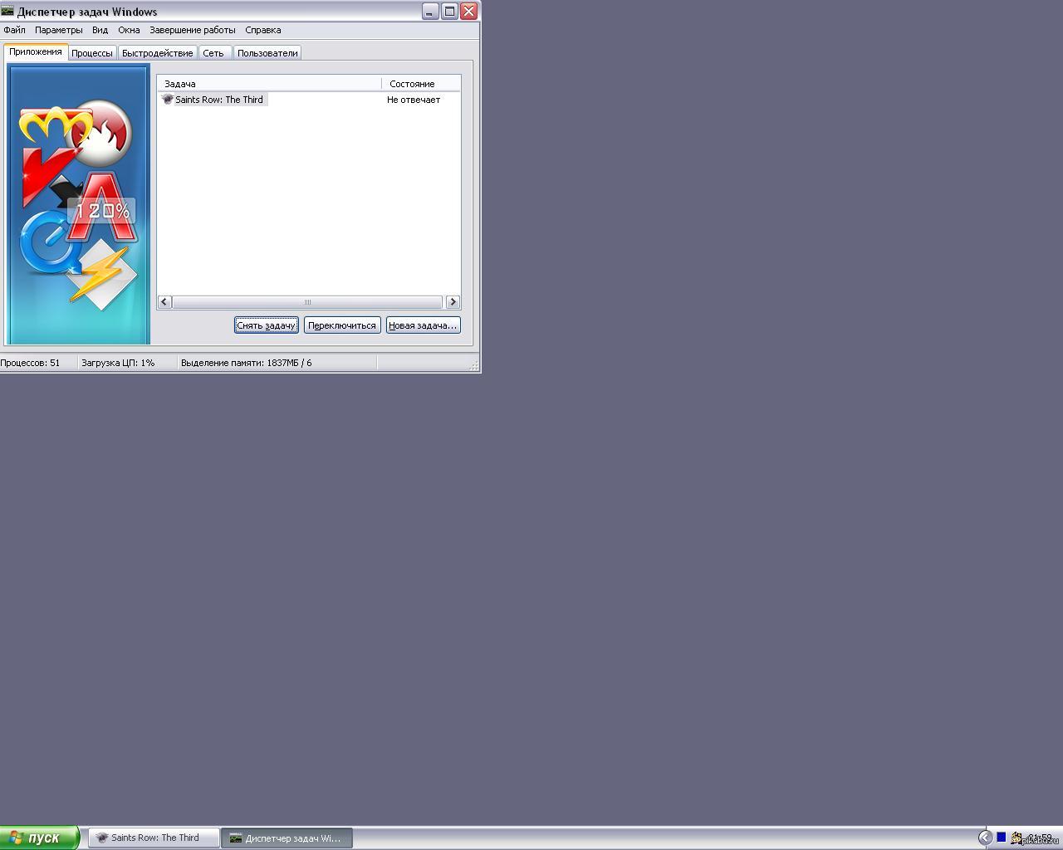Select the Приложения tab

pos(36,51)
